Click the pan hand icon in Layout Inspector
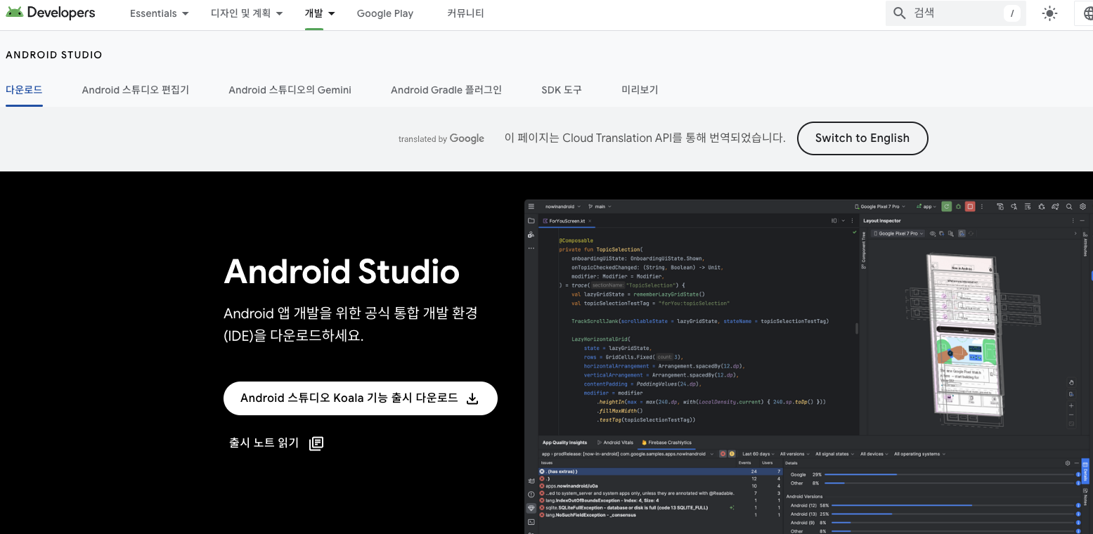 point(1071,382)
